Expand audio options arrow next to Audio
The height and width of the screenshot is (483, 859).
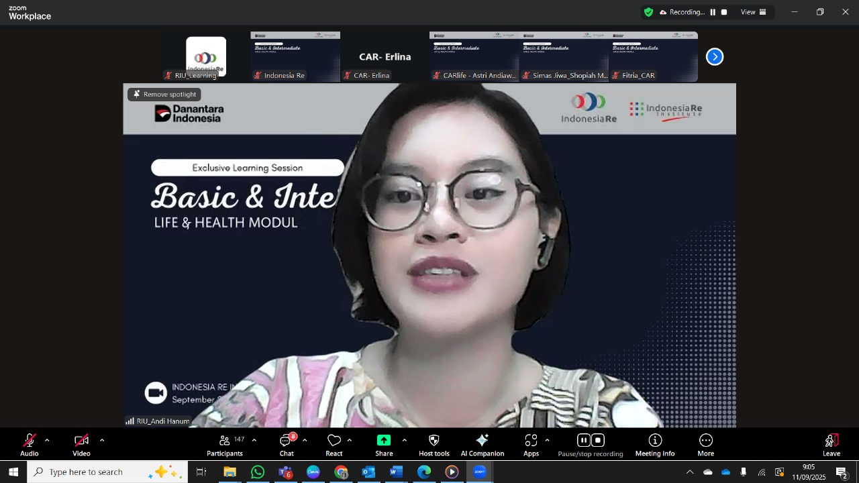point(47,440)
